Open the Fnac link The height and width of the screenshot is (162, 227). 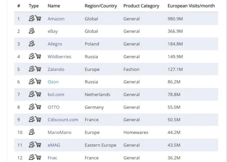tap(52, 158)
